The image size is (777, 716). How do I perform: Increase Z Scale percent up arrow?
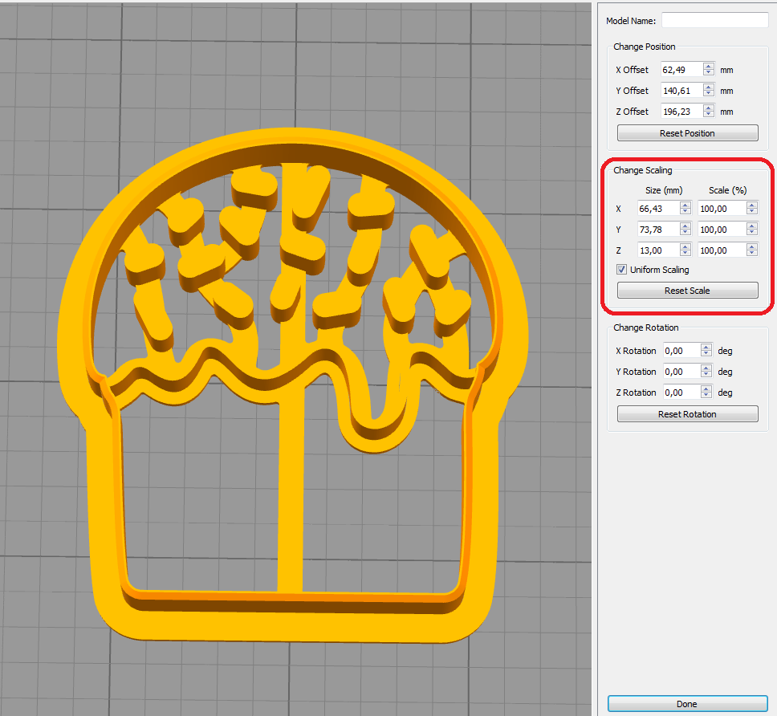tap(751, 247)
